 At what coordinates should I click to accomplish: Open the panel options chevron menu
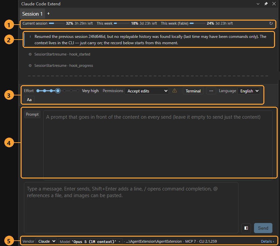click(258, 4)
